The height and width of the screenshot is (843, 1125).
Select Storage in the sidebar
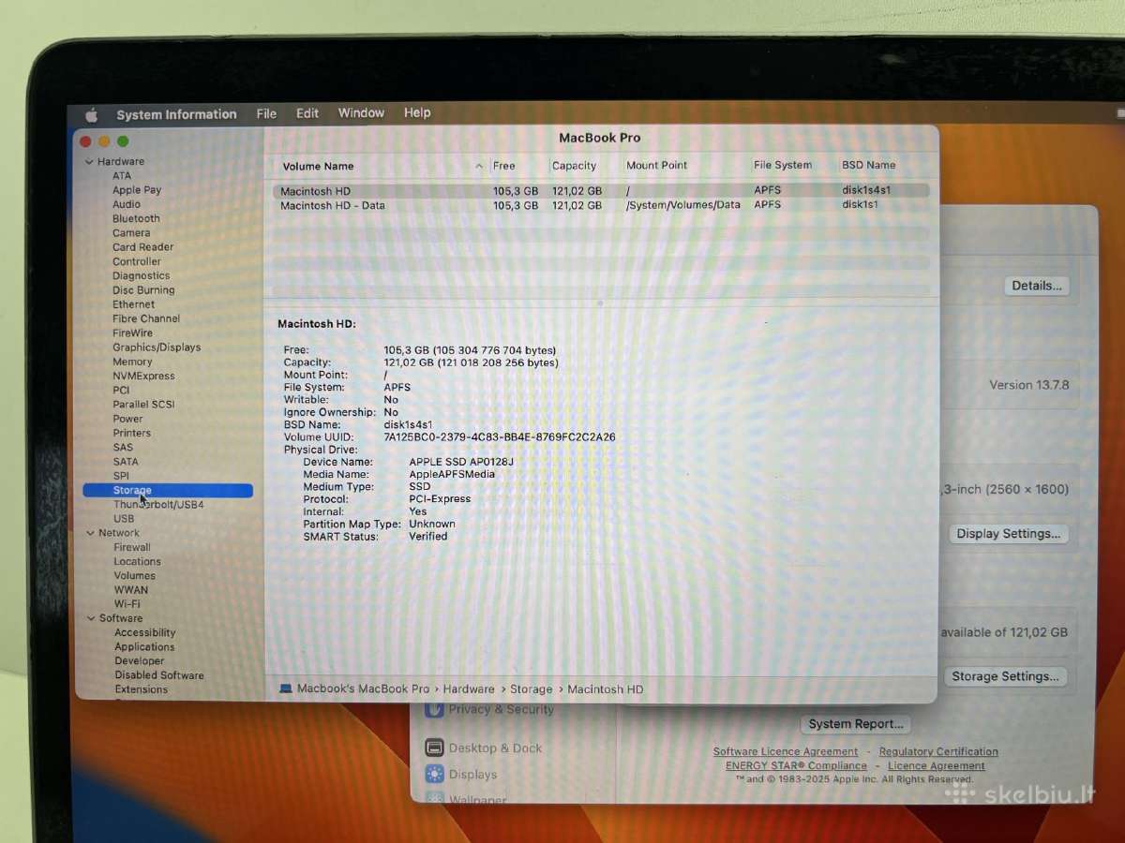tap(168, 490)
